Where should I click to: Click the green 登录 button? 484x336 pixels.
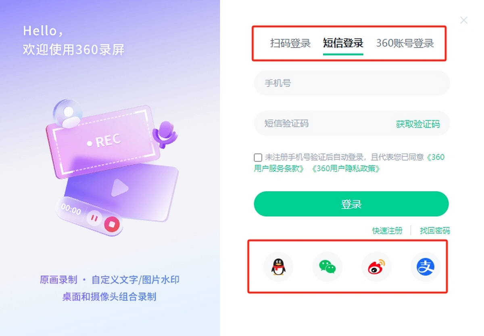351,204
